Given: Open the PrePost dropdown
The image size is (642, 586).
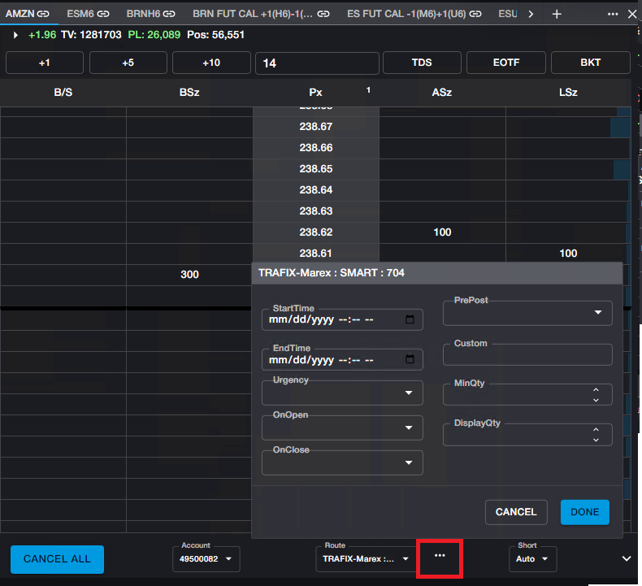Looking at the screenshot, I should pos(527,313).
